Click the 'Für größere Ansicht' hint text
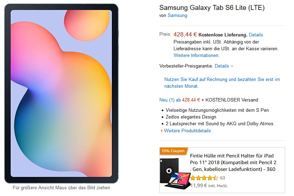Image resolution: width=294 pixels, height=196 pixels. [61, 188]
